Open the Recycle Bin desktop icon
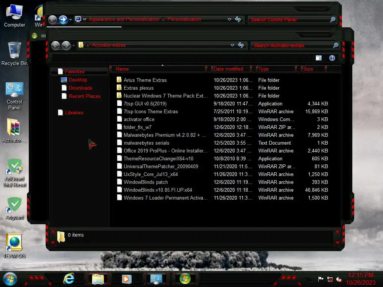 [14, 54]
